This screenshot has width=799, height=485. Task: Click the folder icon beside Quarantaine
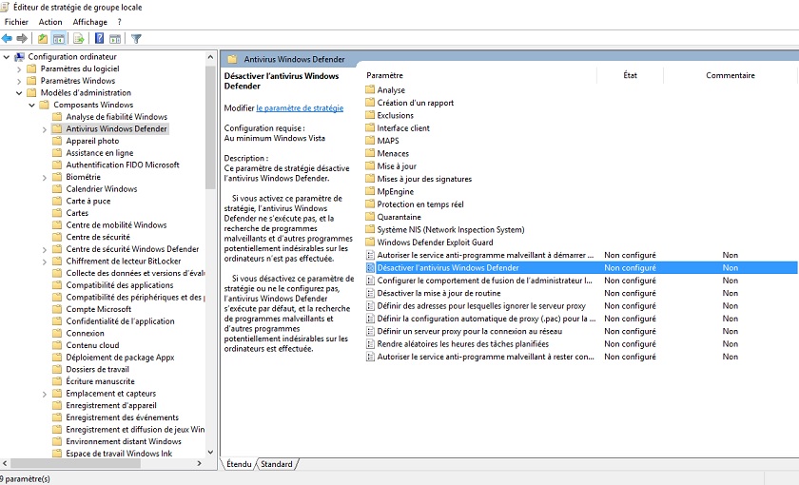(x=370, y=217)
